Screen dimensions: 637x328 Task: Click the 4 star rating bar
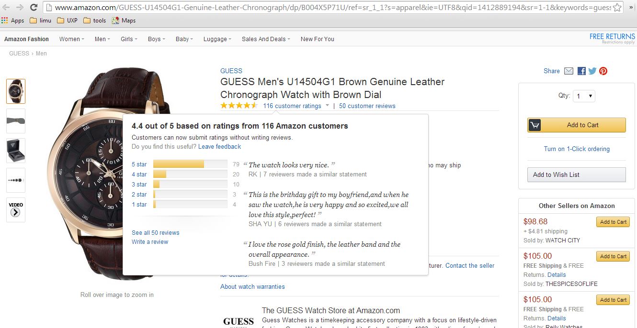[190, 175]
